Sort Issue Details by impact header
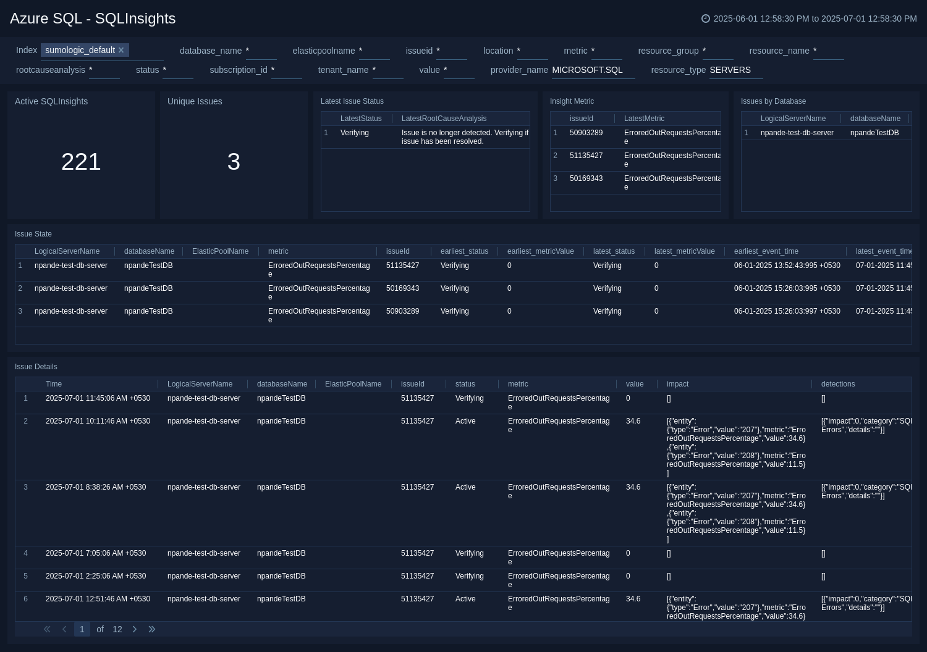 click(677, 384)
